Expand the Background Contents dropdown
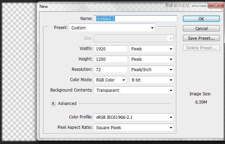Image resolution: width=225 pixels, height=144 pixels. [134, 90]
